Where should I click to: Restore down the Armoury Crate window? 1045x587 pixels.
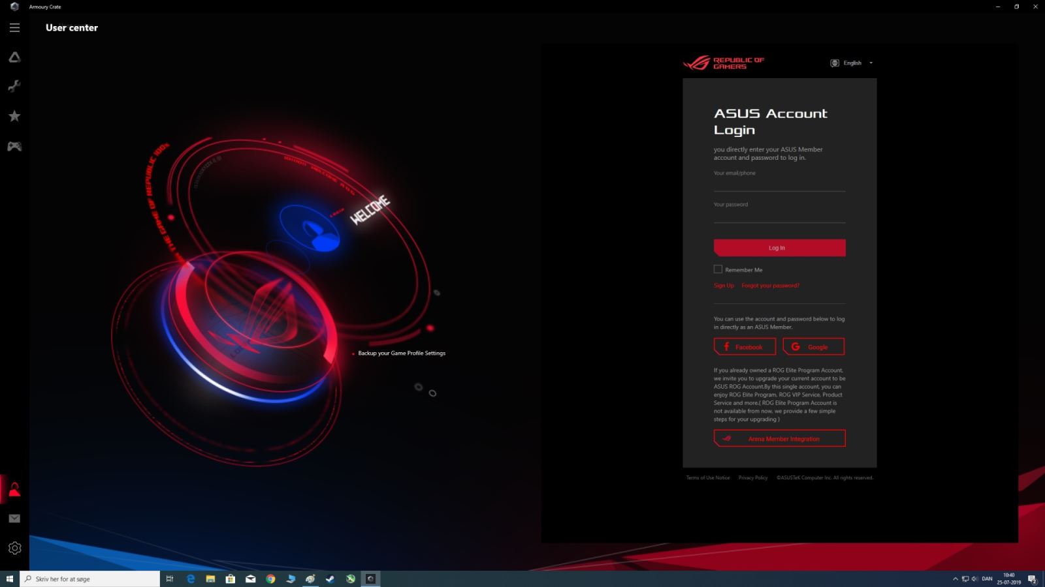click(x=1016, y=7)
